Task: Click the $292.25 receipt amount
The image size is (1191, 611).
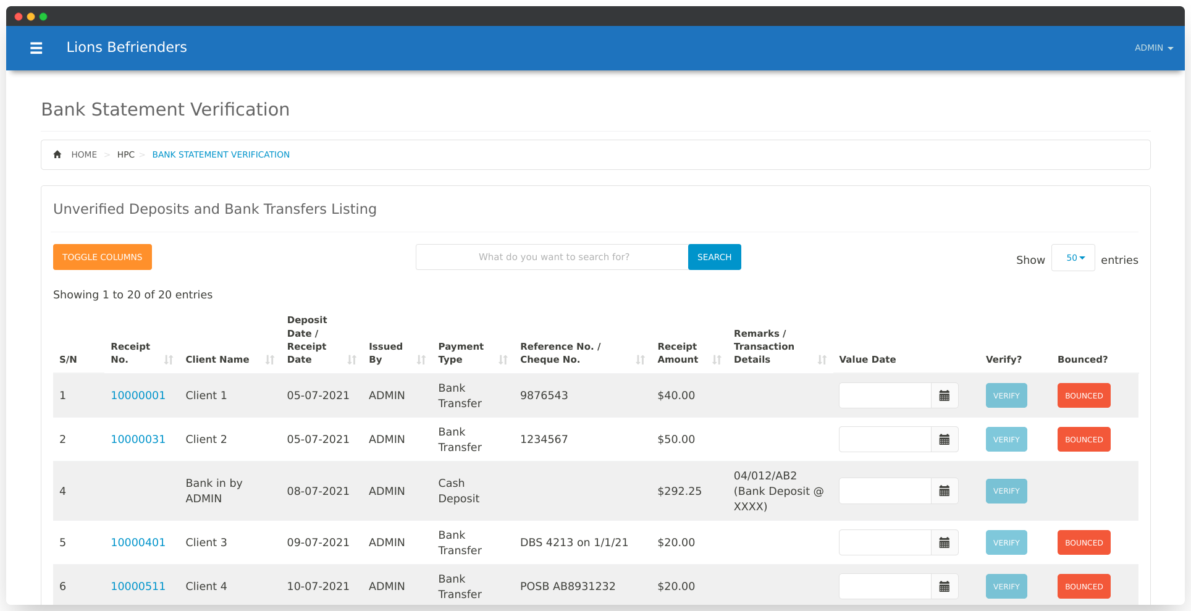Action: point(680,491)
